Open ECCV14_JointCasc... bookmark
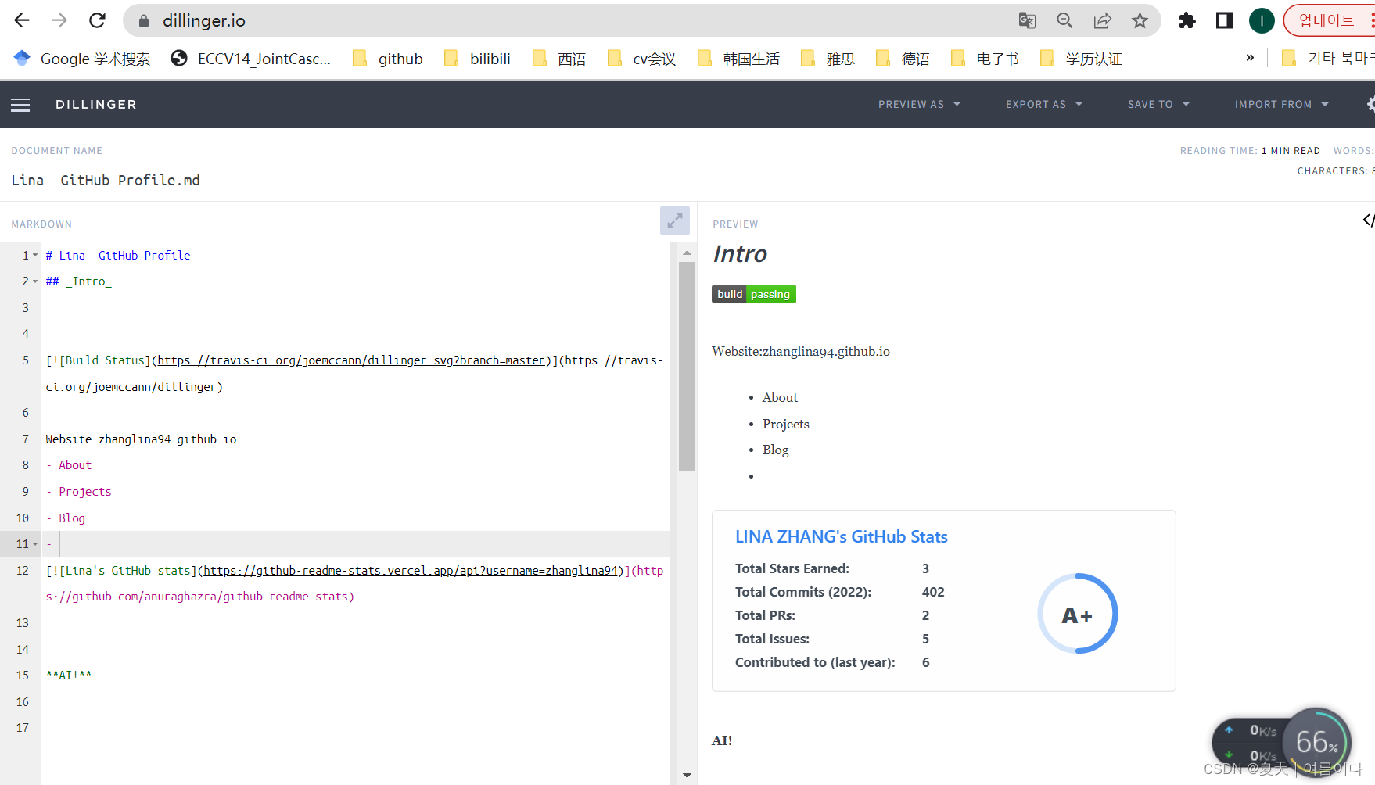This screenshot has width=1375, height=785. (x=251, y=59)
